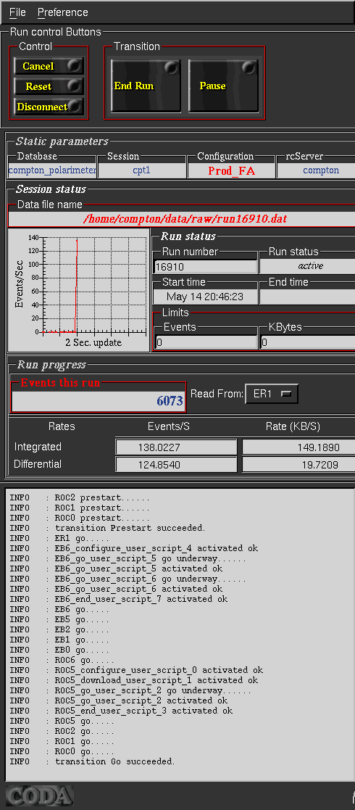This screenshot has height=810, width=355.
Task: Click the KBytes limit input field
Action: click(x=308, y=342)
